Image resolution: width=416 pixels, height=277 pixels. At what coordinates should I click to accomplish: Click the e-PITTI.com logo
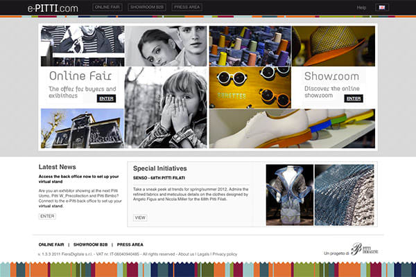pyautogui.click(x=53, y=8)
